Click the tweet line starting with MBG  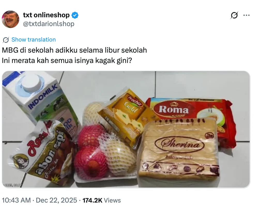74,50
